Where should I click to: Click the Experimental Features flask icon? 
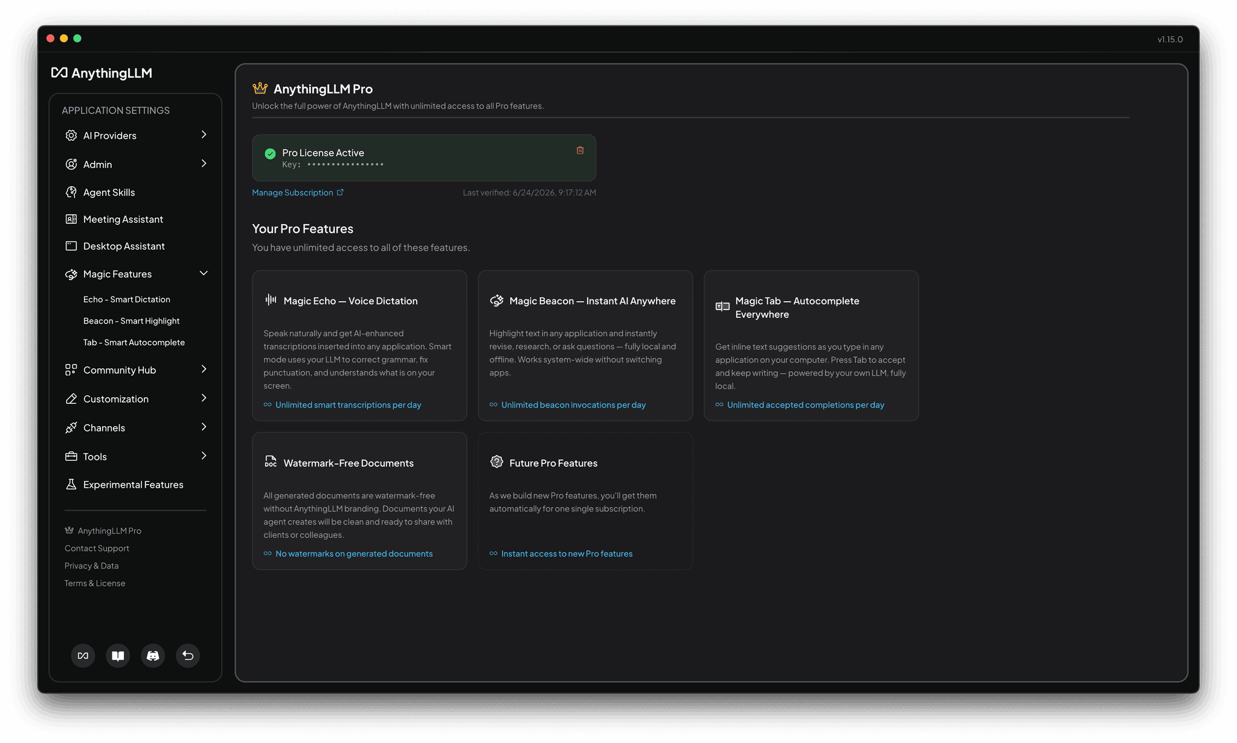coord(71,484)
